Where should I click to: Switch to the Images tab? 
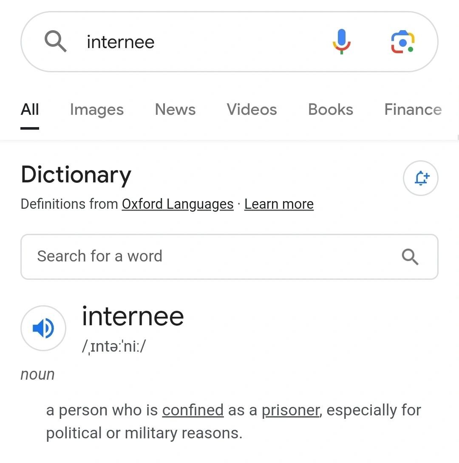pos(96,110)
